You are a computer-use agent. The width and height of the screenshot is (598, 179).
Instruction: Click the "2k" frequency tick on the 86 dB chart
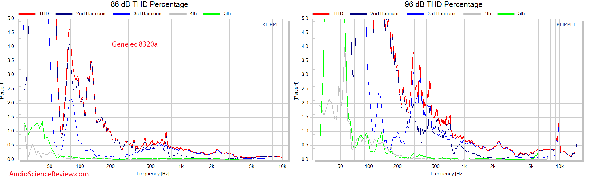click(x=211, y=166)
